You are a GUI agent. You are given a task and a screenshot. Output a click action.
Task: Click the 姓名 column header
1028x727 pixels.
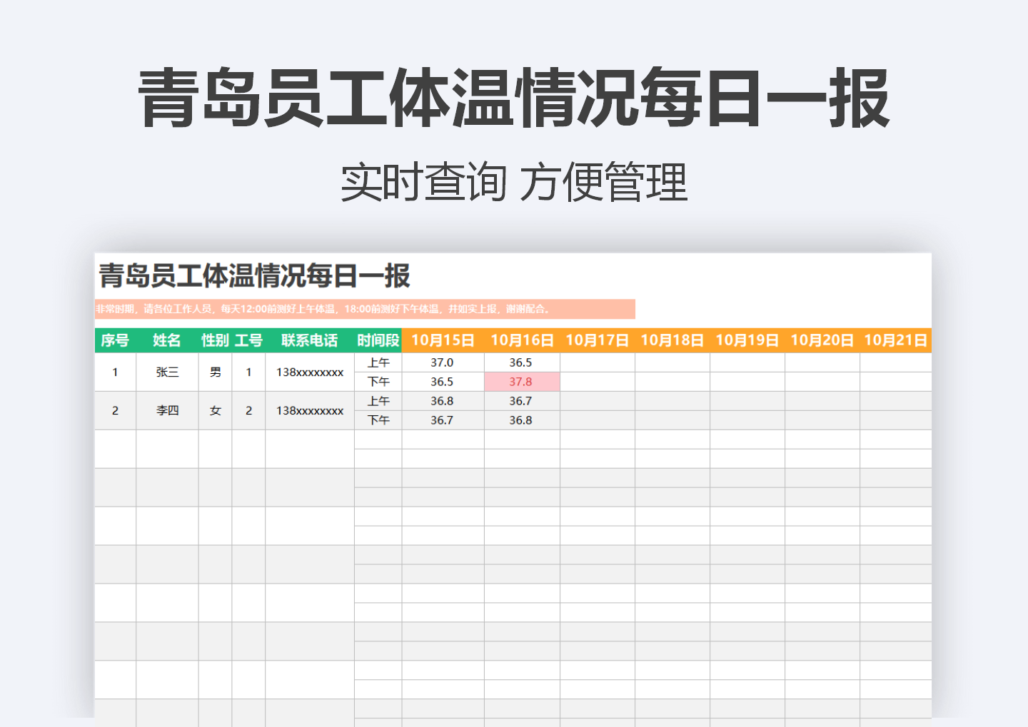click(167, 340)
